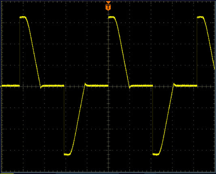This screenshot has width=216, height=174.
Task: Click the overshoot bump after the first negative ramp
Action: 85,84
